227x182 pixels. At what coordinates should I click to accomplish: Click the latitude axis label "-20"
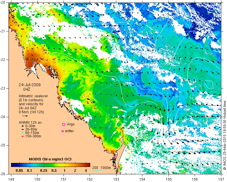tap(3, 3)
